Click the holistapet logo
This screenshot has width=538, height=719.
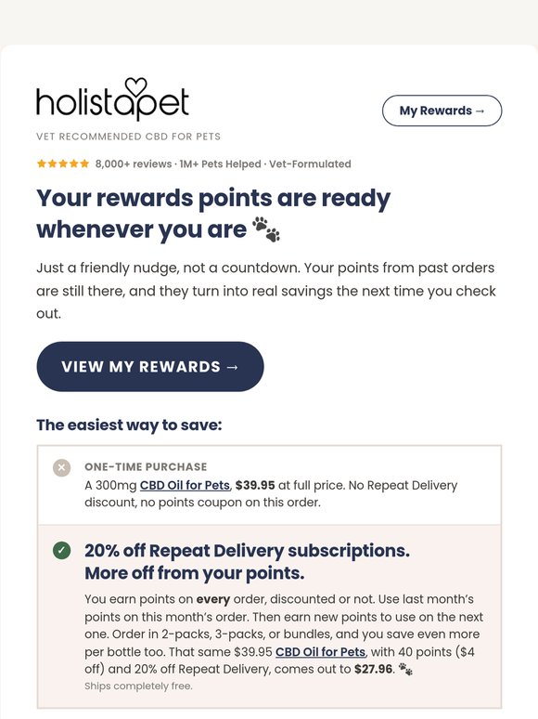[112, 99]
